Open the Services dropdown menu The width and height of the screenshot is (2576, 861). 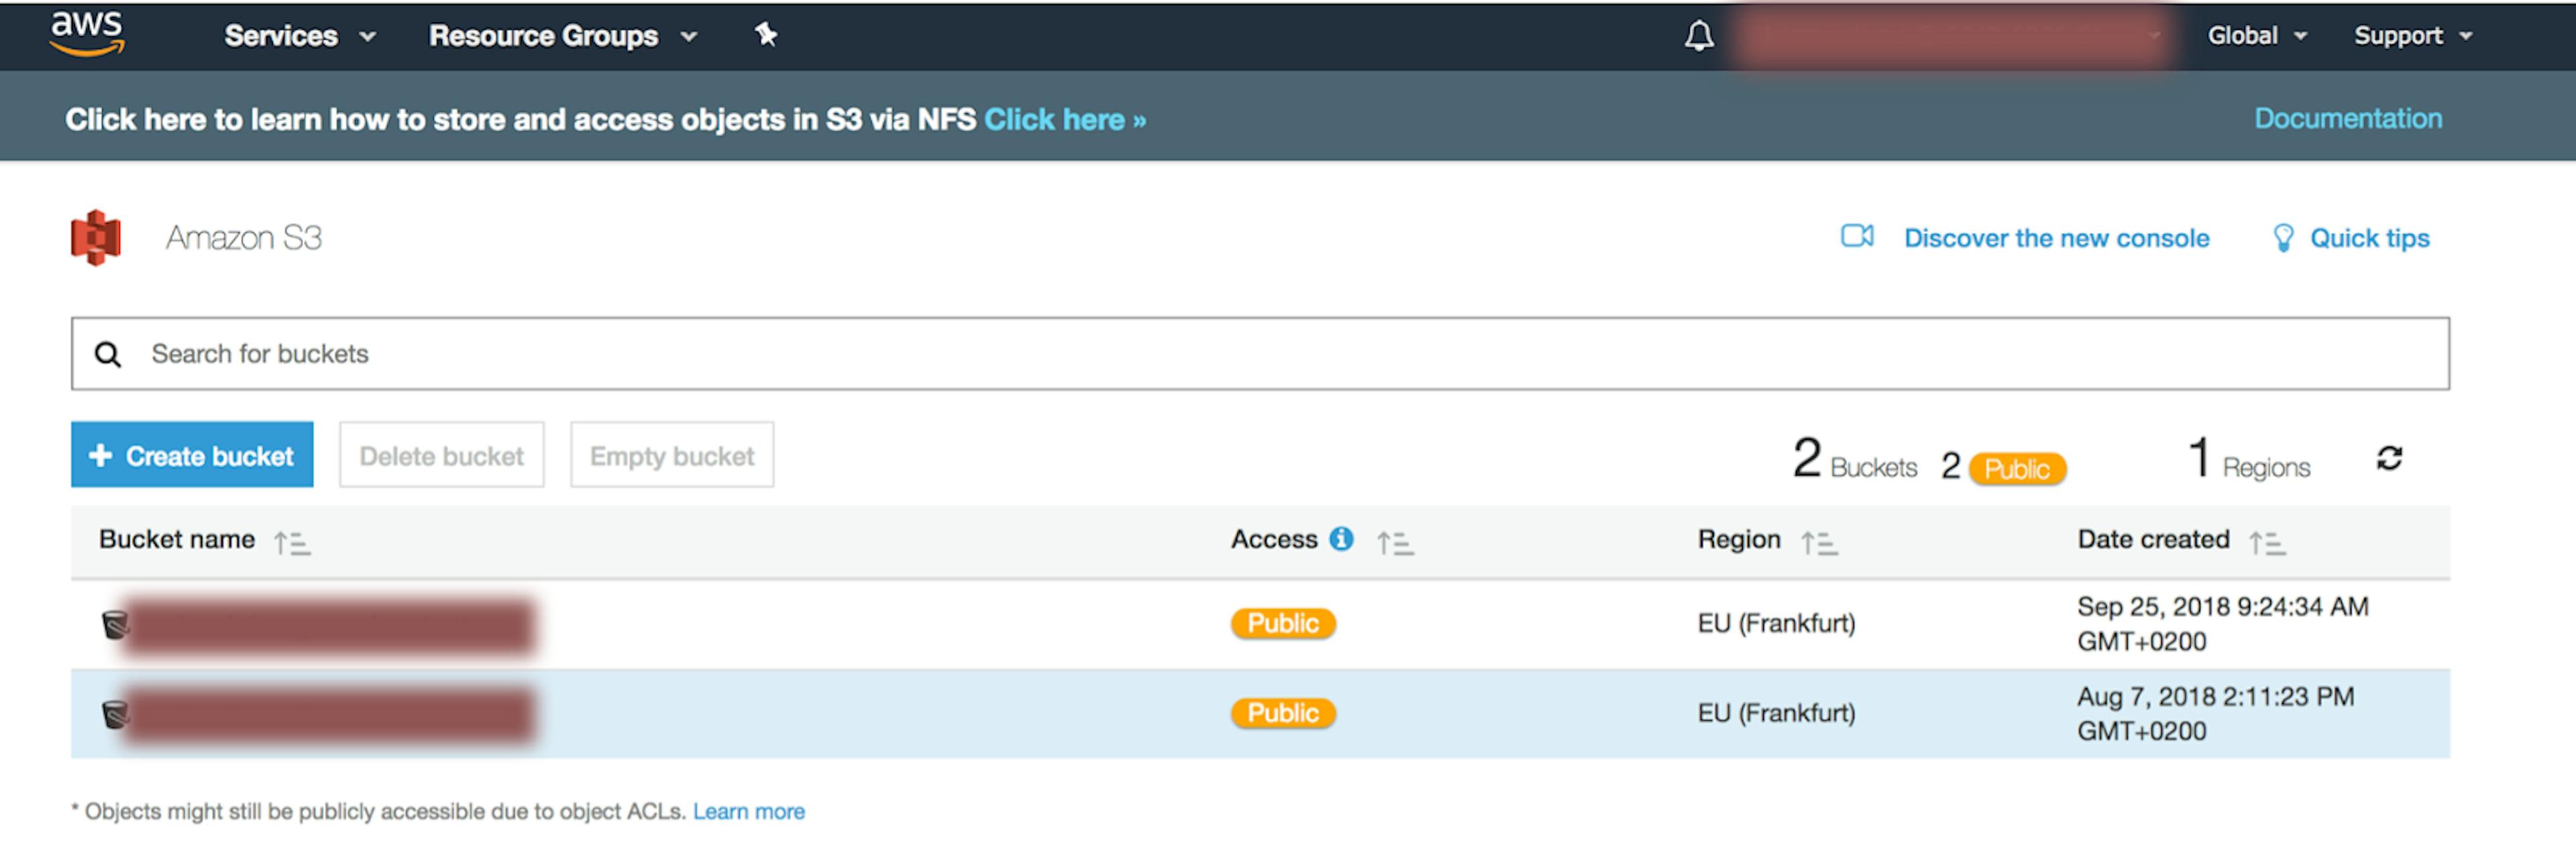(x=300, y=36)
